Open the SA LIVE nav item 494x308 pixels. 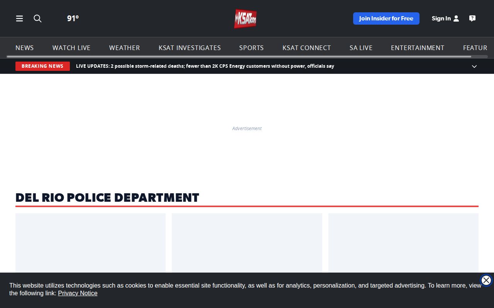(361, 48)
